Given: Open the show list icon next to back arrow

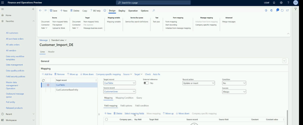Looking at the screenshot, I should pyautogui.click(x=46, y=11).
